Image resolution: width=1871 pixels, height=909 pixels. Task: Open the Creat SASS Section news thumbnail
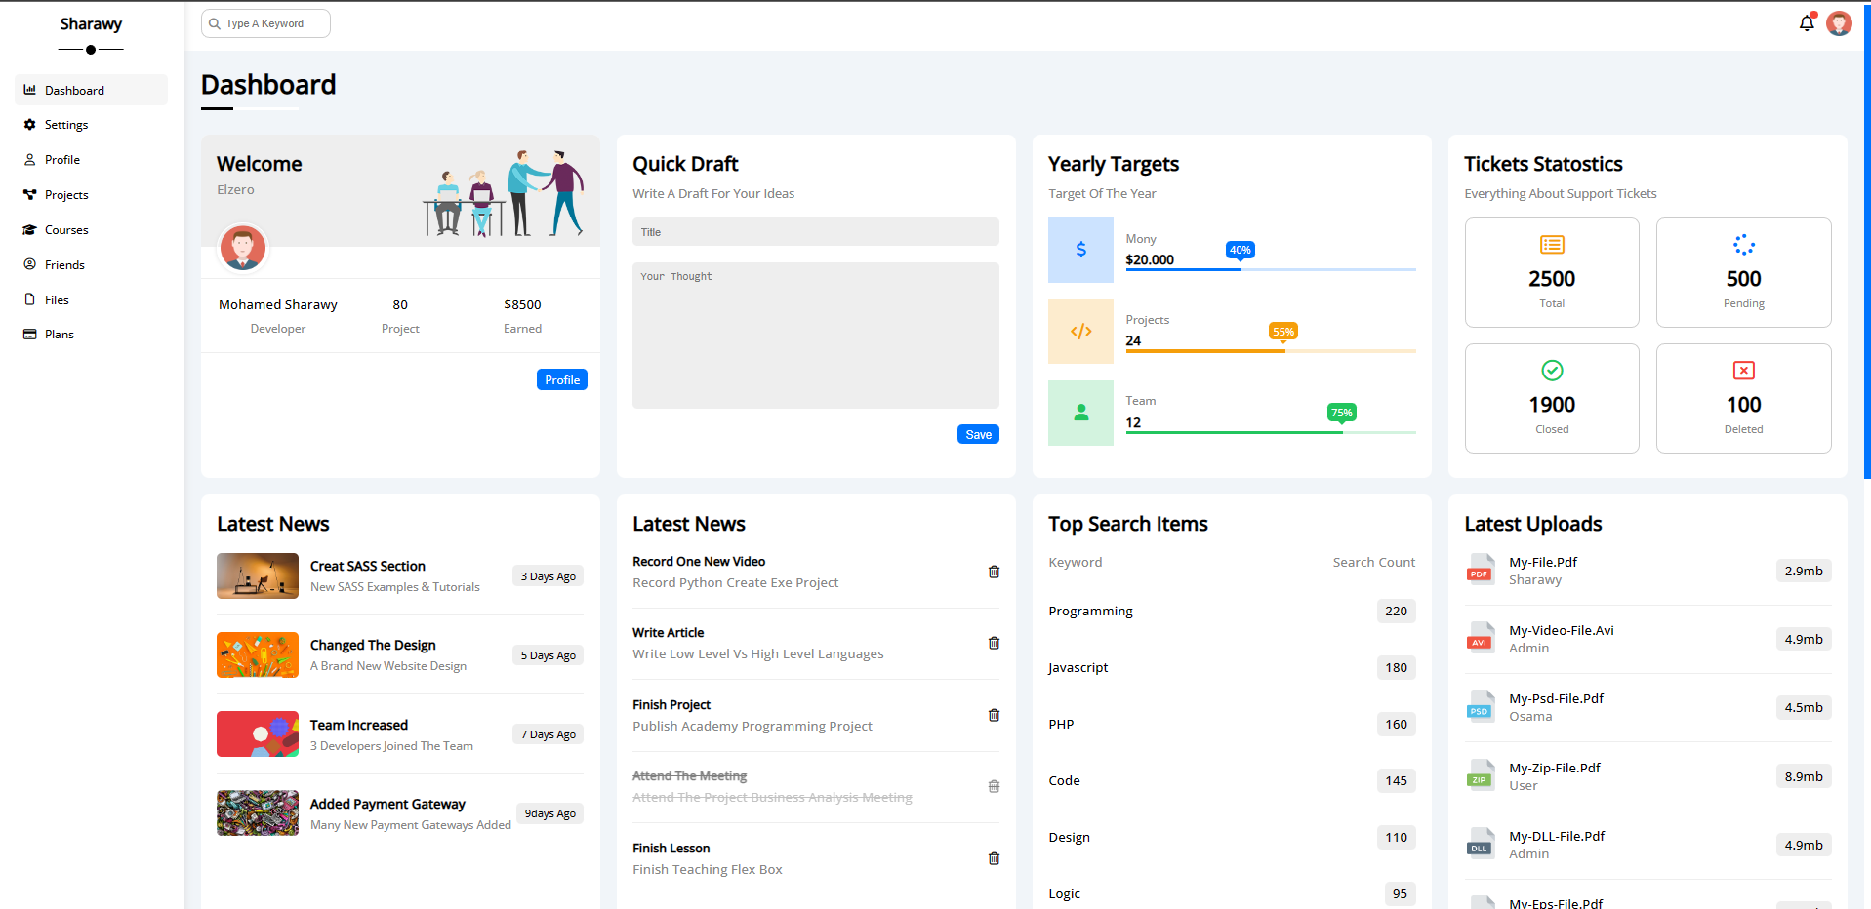coord(258,575)
